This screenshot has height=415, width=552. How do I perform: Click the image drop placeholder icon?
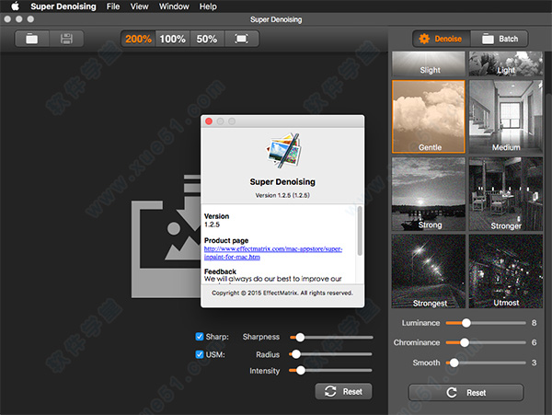coord(167,236)
